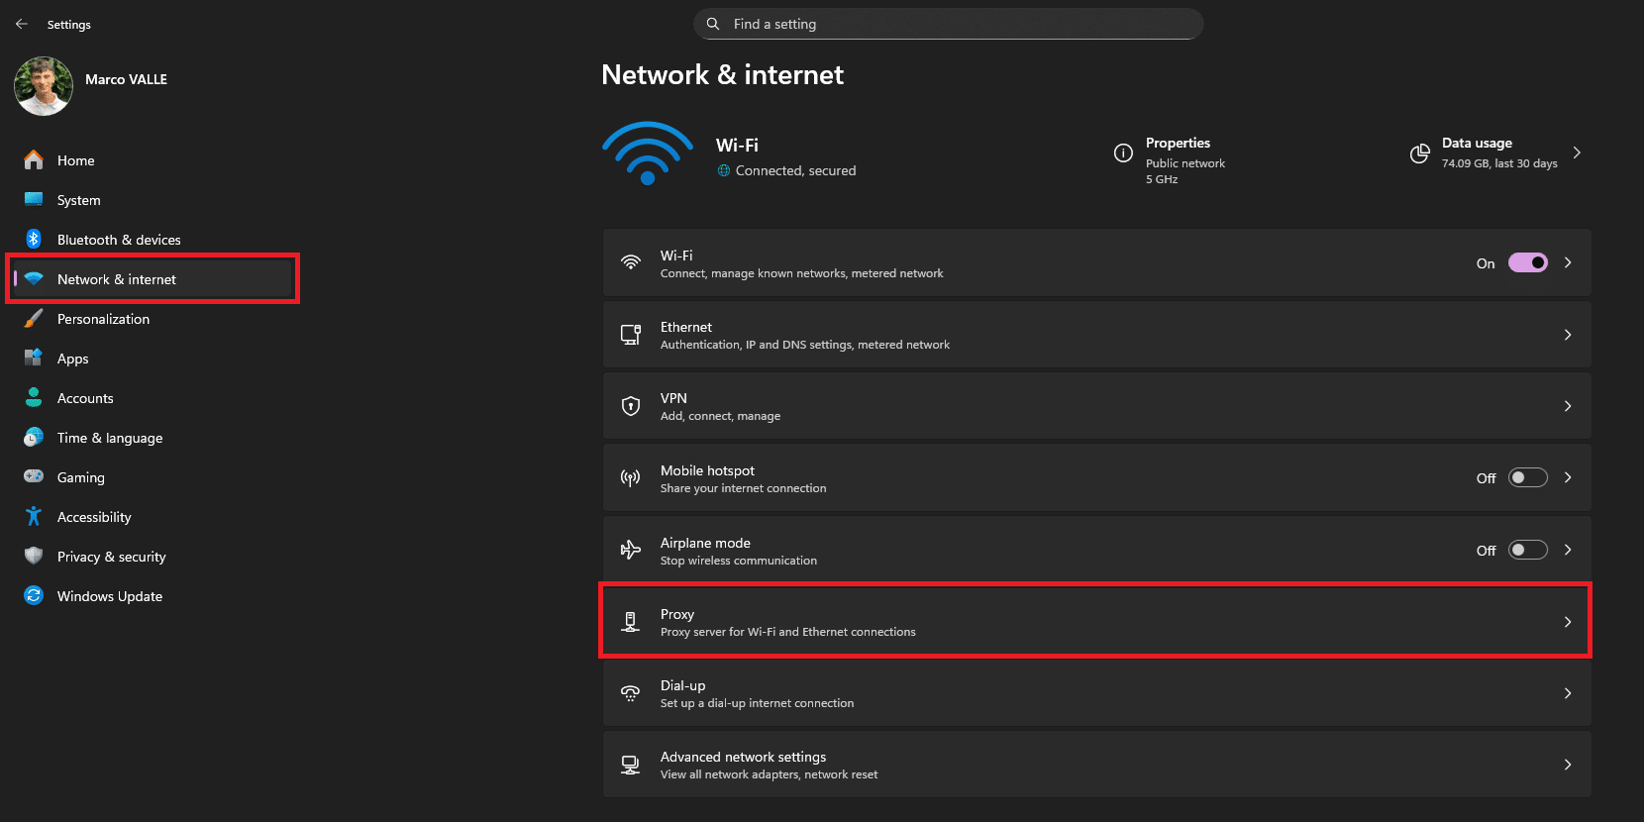Screen dimensions: 1644x822
Task: Click the Properties info icon
Action: pos(1123,153)
